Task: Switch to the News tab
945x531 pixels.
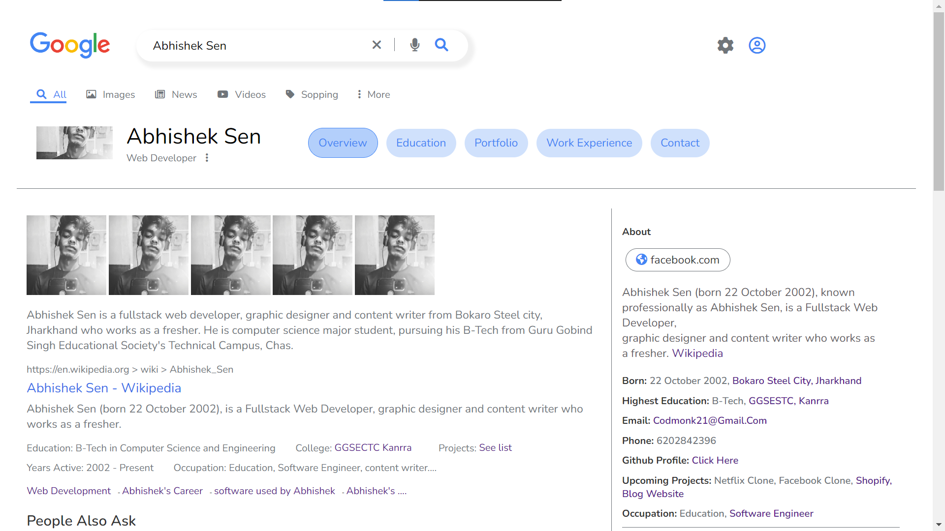Action: coord(176,94)
